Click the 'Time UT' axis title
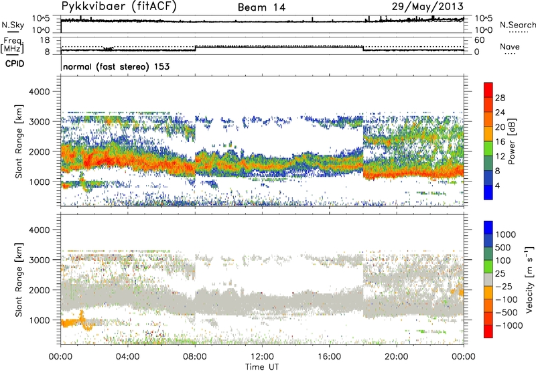The image size is (536, 371). pos(262,366)
